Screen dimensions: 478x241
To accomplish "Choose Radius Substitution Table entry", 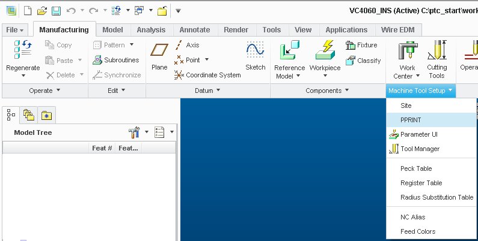I will 431,197.
